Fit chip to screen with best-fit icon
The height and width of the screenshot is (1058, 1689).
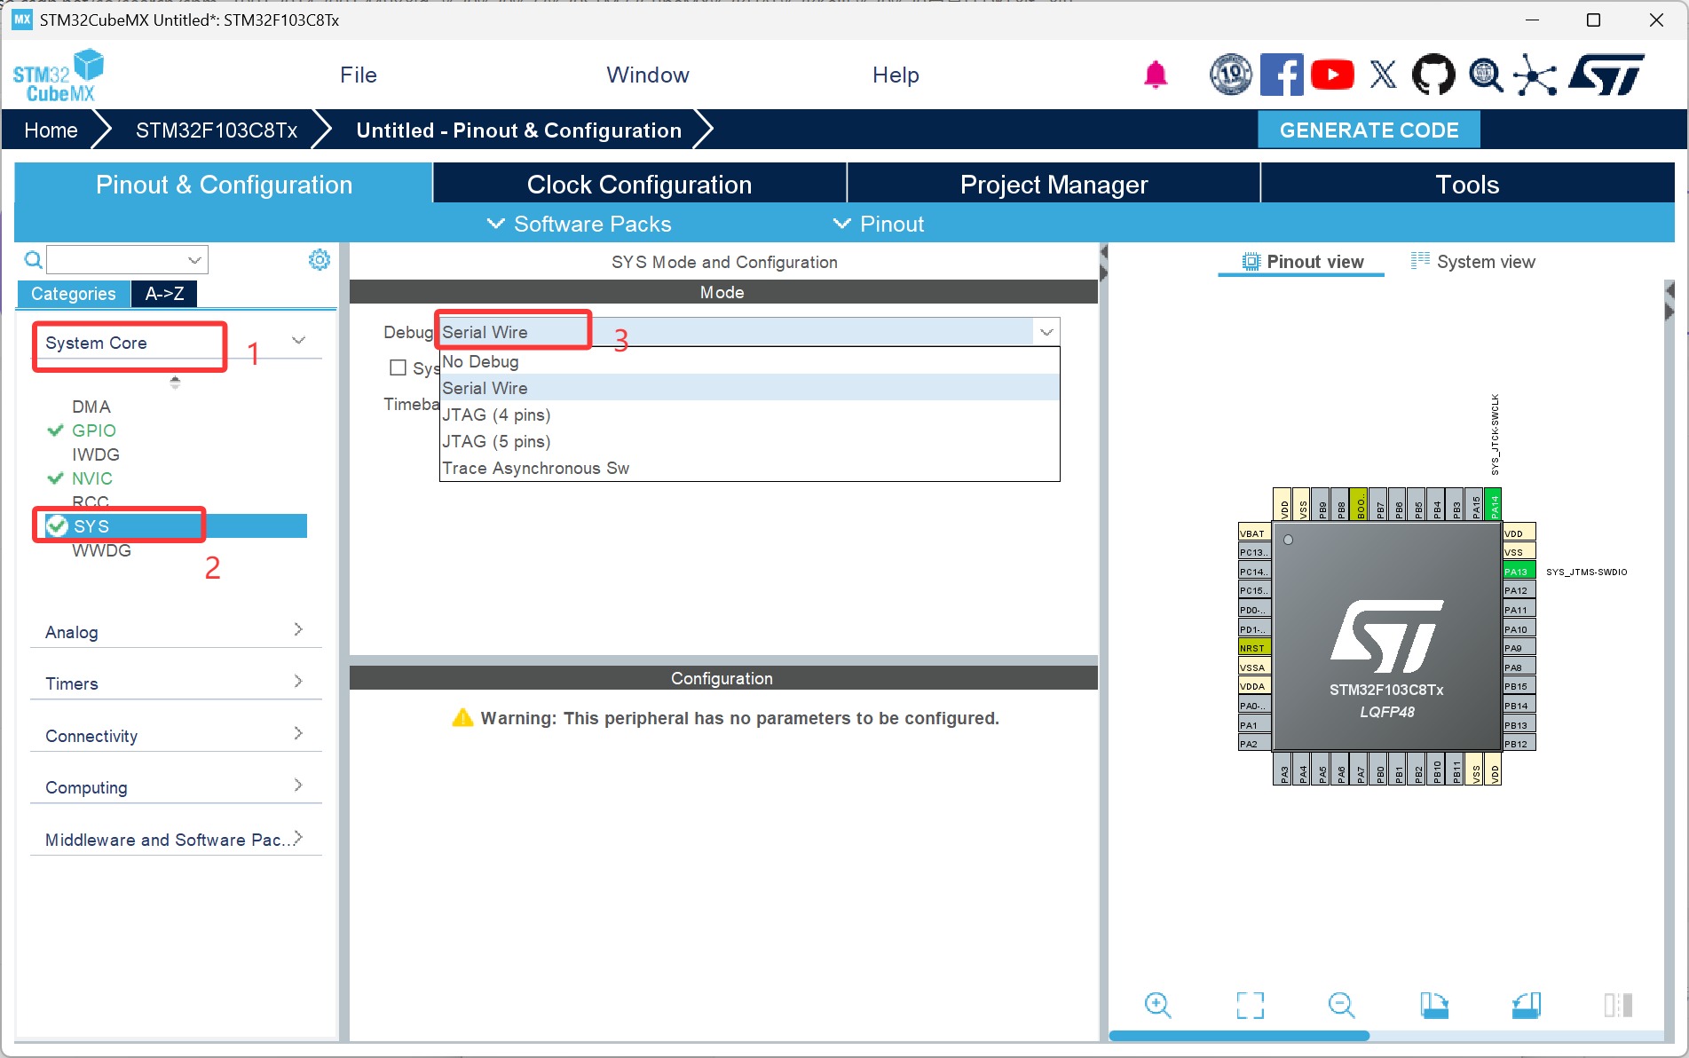[x=1250, y=1005]
